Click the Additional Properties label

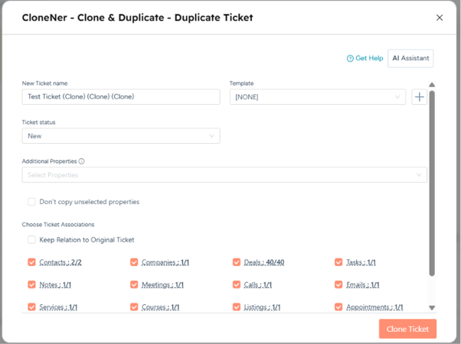click(x=49, y=161)
